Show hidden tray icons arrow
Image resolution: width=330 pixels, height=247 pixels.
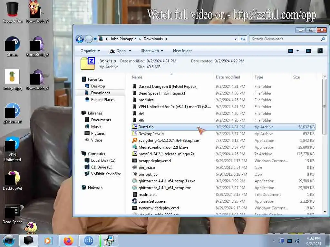(x=274, y=241)
